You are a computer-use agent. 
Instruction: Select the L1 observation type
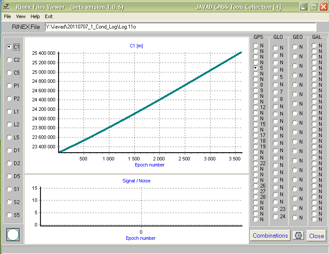[9, 112]
